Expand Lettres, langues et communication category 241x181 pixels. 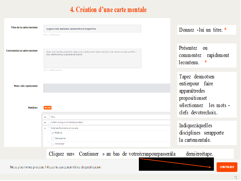[x=45, y=123]
